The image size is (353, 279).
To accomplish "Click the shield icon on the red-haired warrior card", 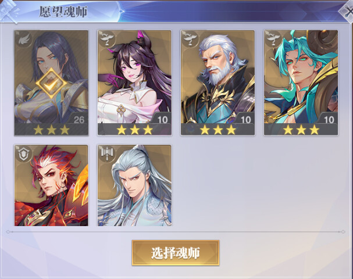I will click(24, 154).
